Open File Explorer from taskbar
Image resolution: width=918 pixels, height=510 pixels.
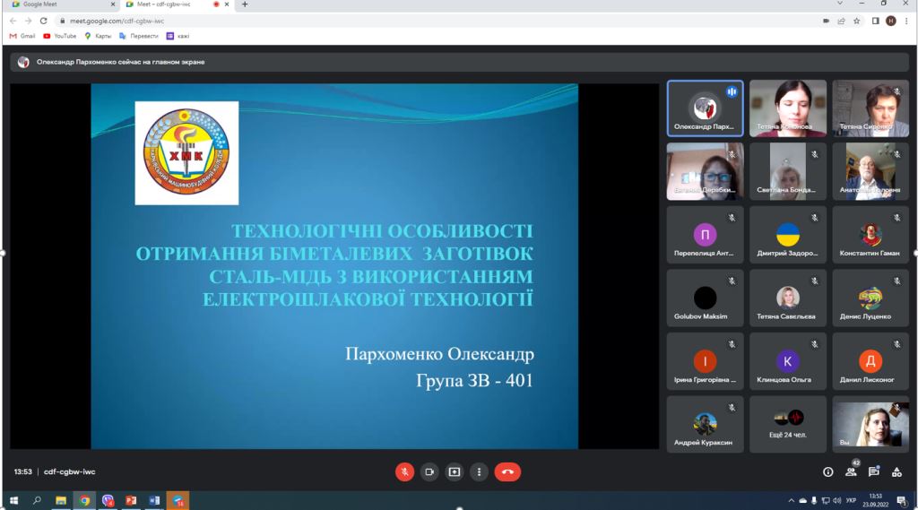point(61,501)
